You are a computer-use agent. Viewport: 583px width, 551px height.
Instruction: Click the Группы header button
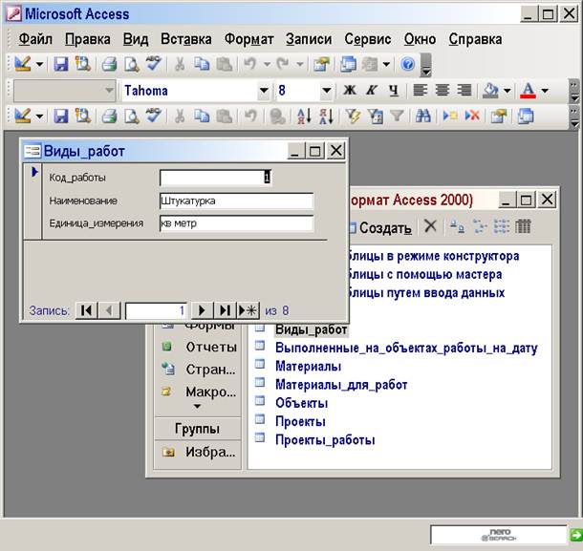coord(197,429)
